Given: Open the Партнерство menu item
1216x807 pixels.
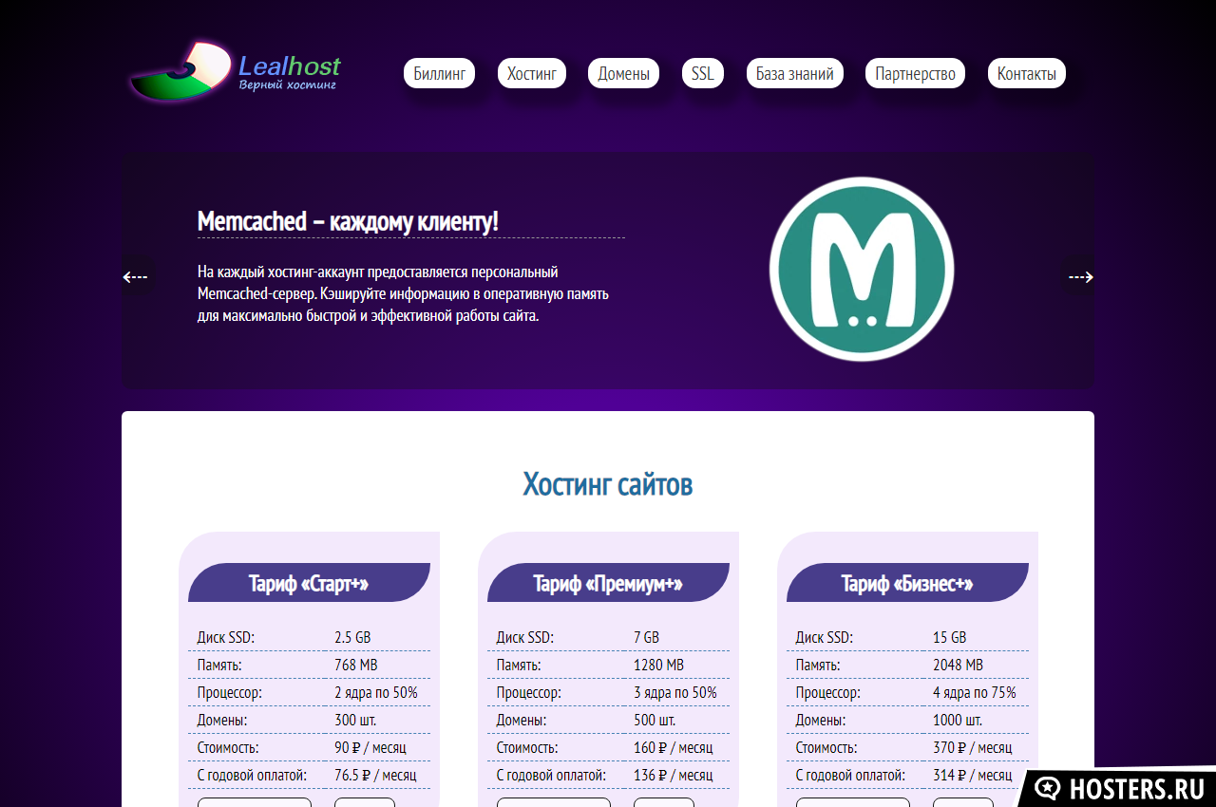Looking at the screenshot, I should 916,73.
